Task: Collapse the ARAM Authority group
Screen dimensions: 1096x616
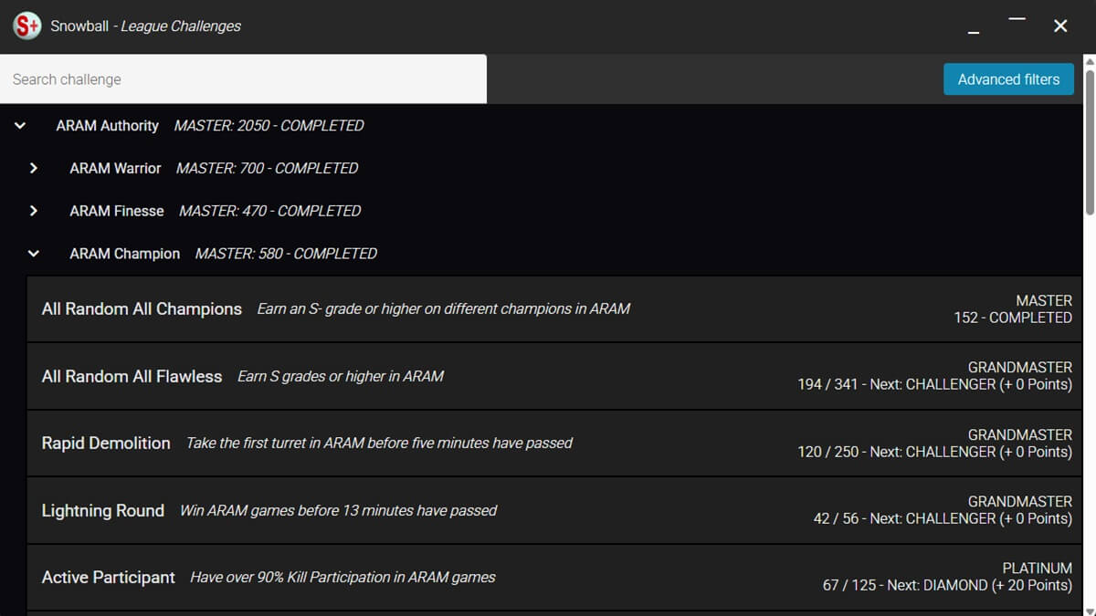Action: click(x=20, y=126)
